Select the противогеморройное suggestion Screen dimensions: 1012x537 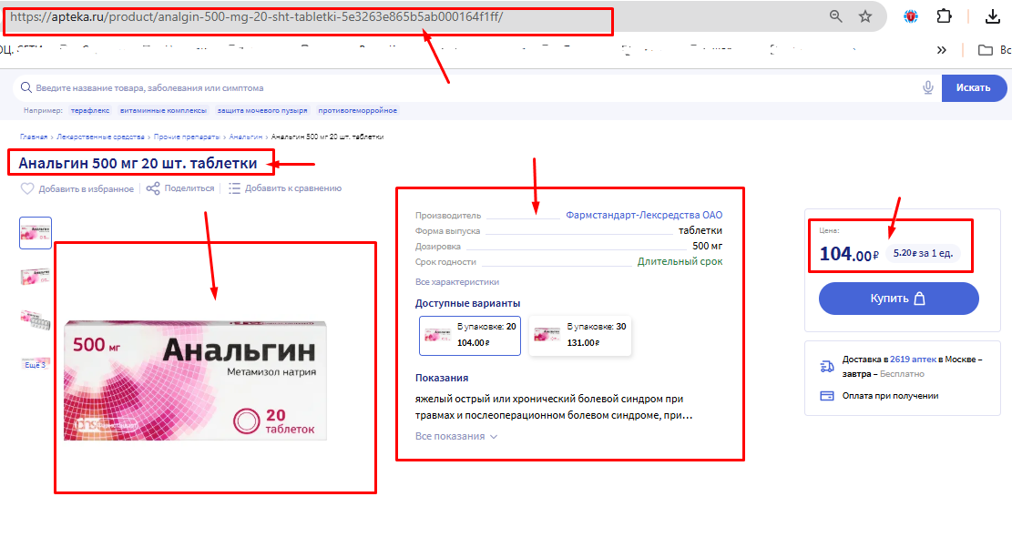(358, 110)
